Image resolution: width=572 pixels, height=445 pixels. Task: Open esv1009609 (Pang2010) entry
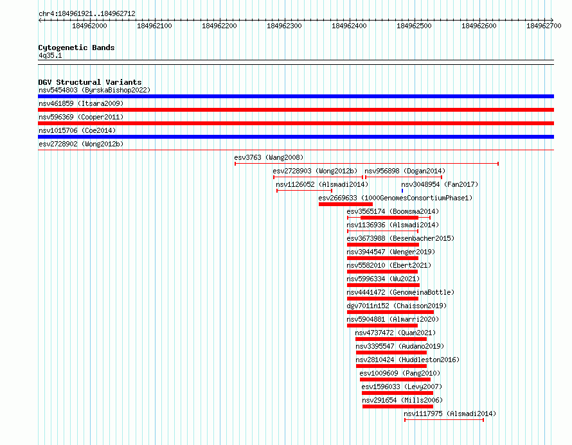coord(400,373)
